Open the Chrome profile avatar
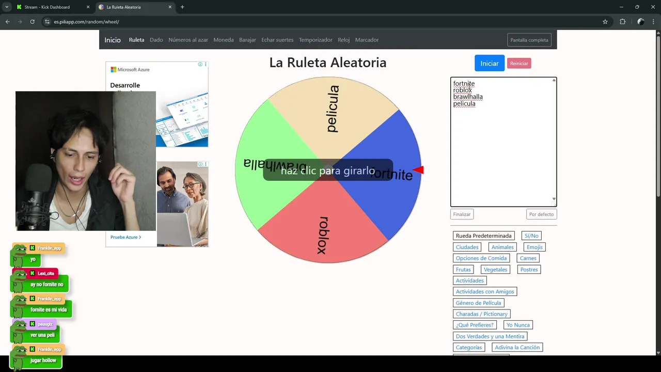Screen dimensions: 661x372 click(x=641, y=22)
